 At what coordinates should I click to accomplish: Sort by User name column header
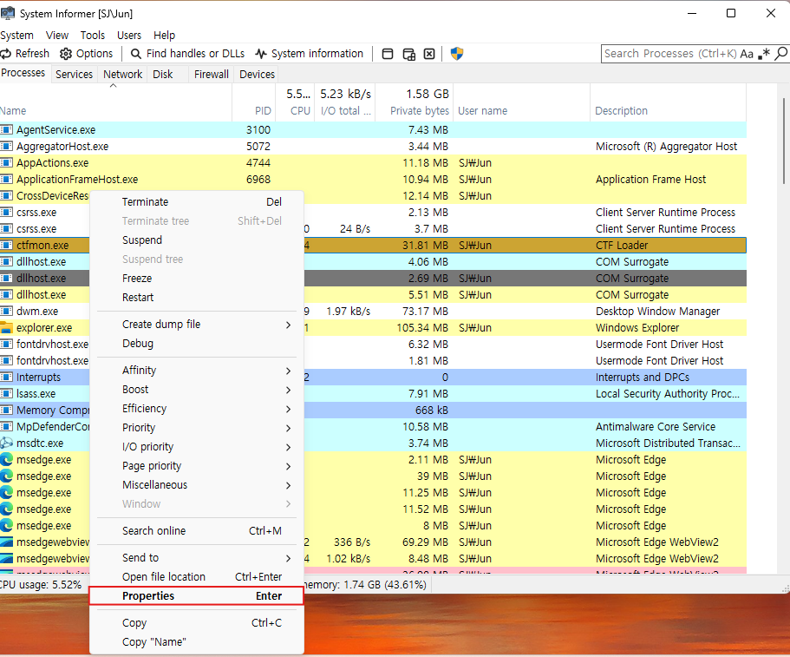[x=521, y=103]
